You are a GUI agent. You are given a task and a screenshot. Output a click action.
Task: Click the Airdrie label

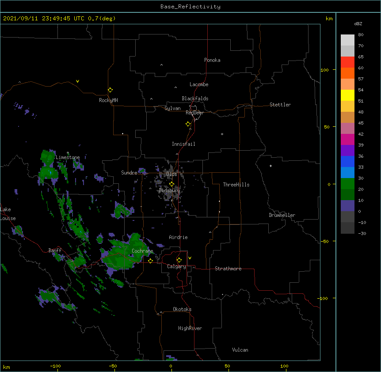(x=179, y=237)
